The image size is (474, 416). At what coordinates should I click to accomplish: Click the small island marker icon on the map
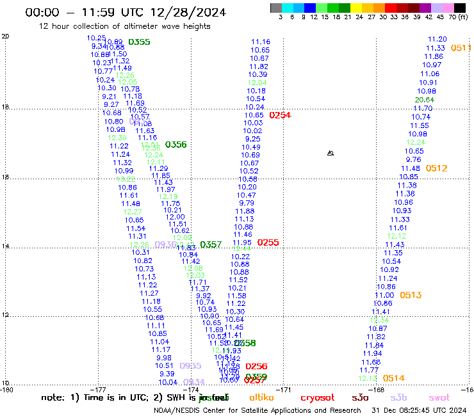[331, 153]
